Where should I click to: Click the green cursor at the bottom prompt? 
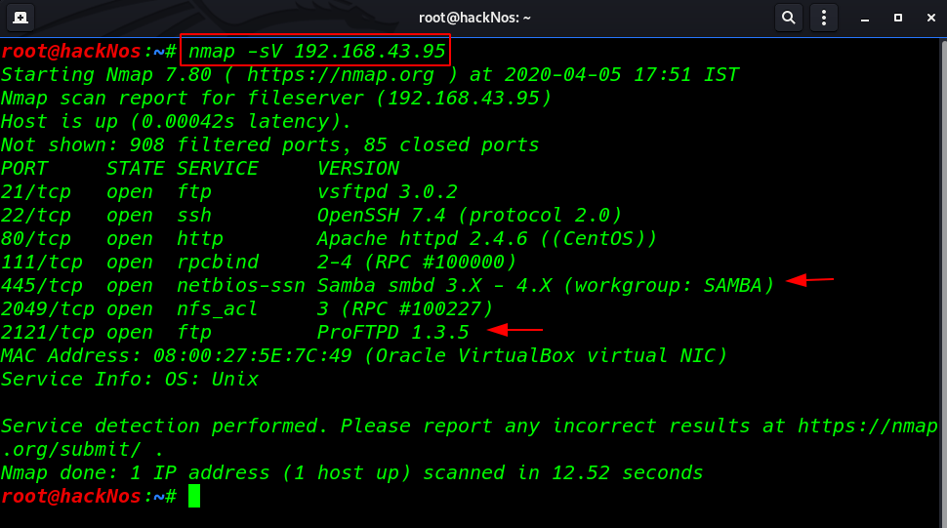pos(194,496)
